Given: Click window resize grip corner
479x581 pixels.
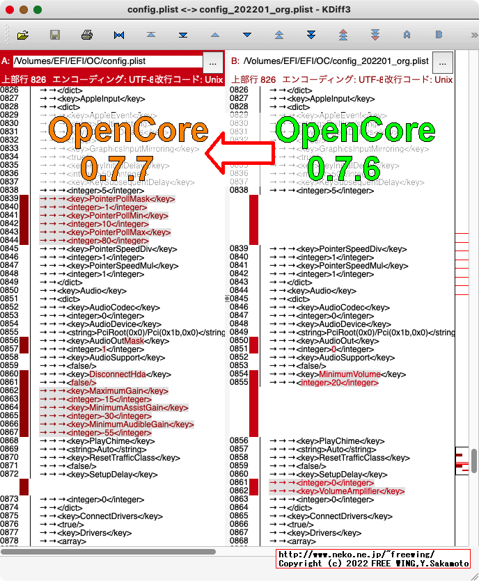Looking at the screenshot, I should coord(474,576).
